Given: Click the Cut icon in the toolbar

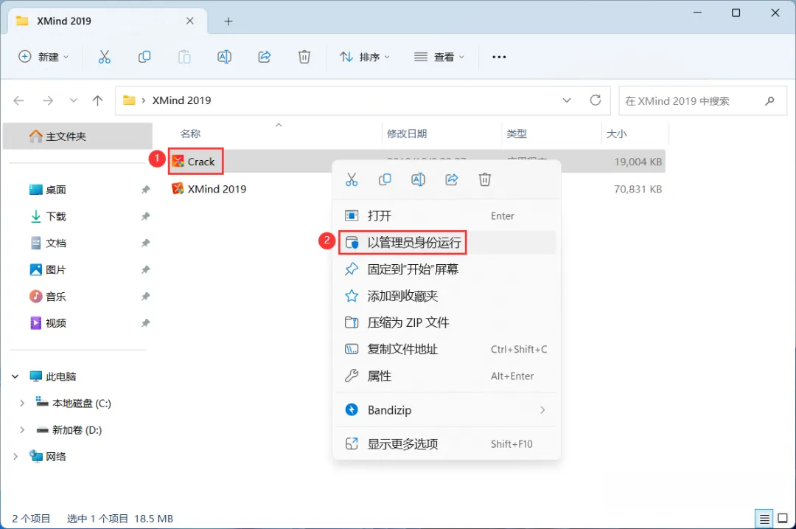Looking at the screenshot, I should [x=104, y=57].
